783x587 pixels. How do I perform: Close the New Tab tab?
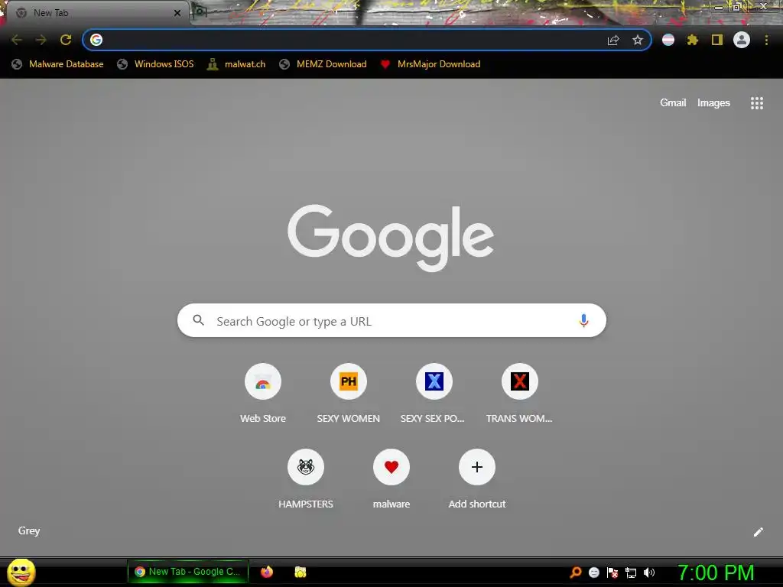point(177,13)
